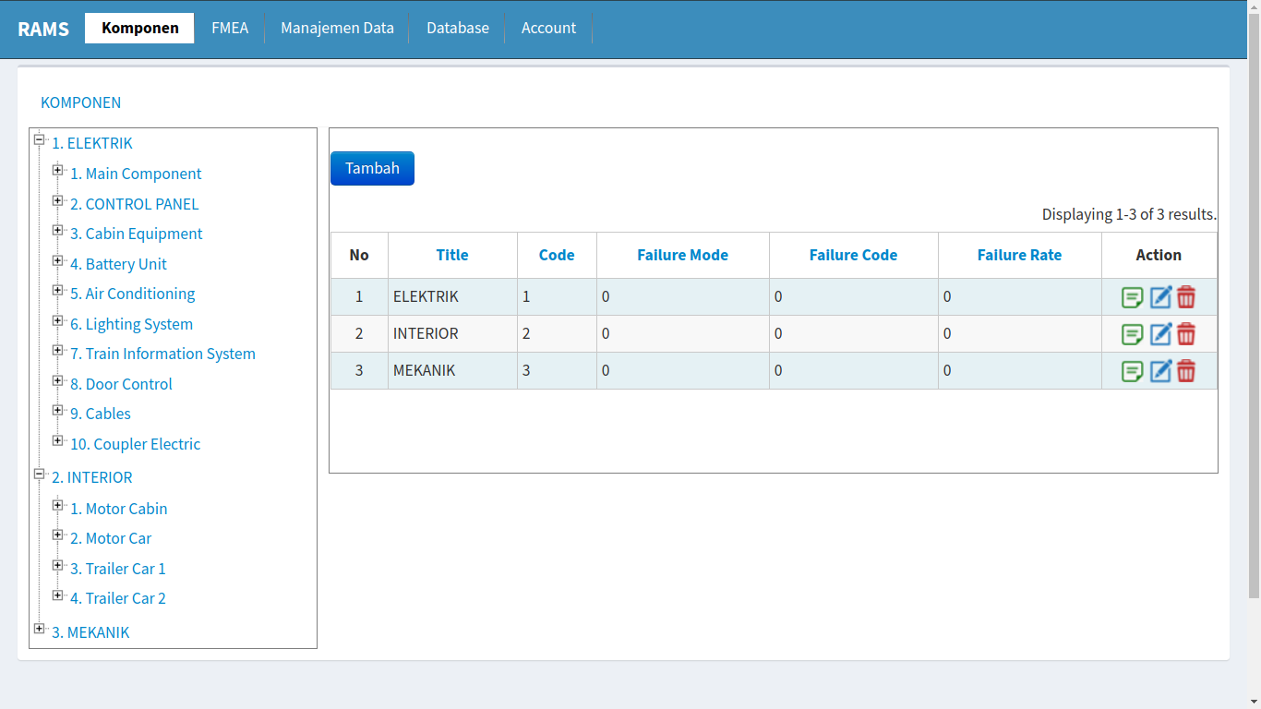Open the Manajemen Data menu

click(337, 28)
